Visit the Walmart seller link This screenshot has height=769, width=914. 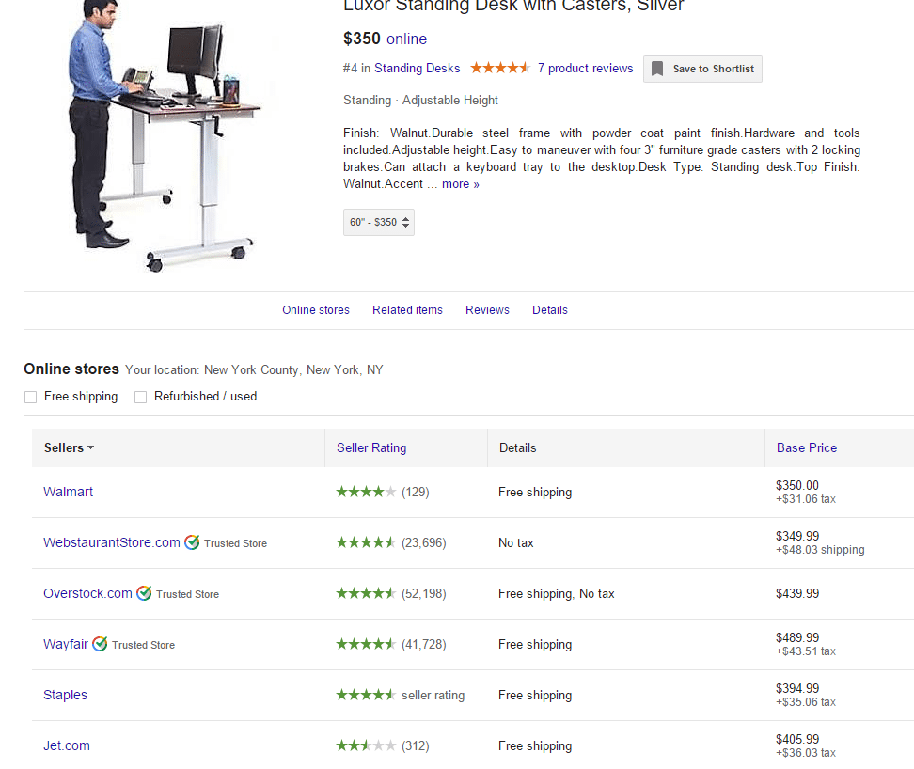pos(69,493)
